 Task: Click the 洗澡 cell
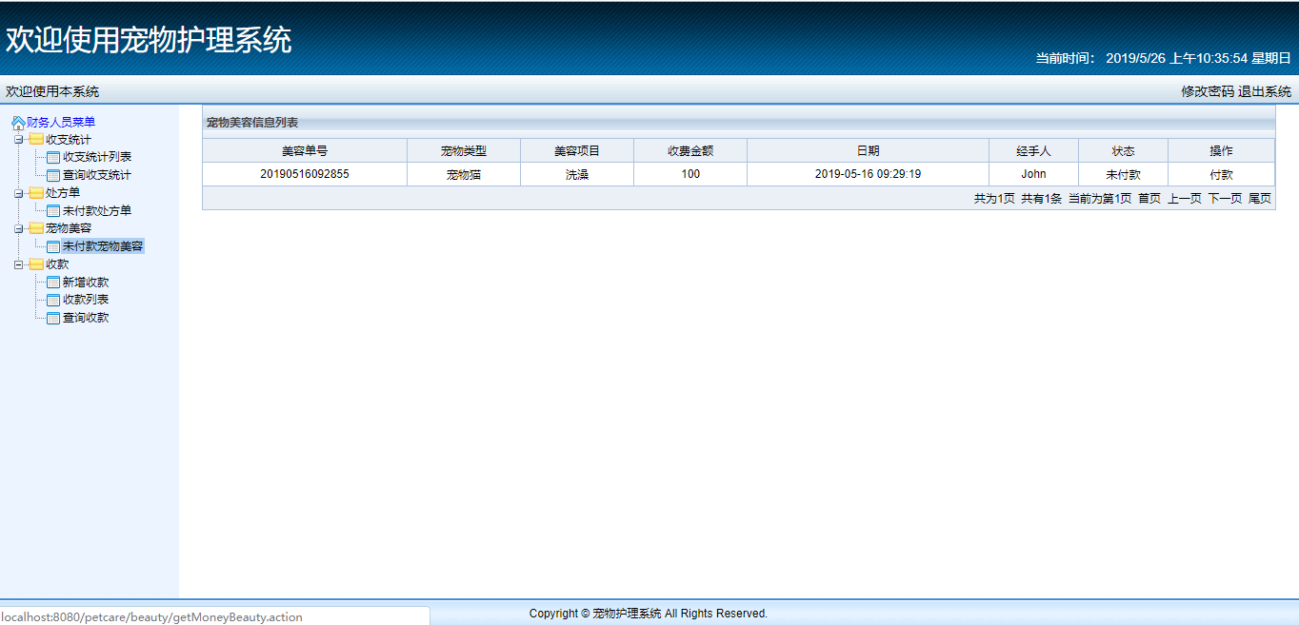(577, 174)
